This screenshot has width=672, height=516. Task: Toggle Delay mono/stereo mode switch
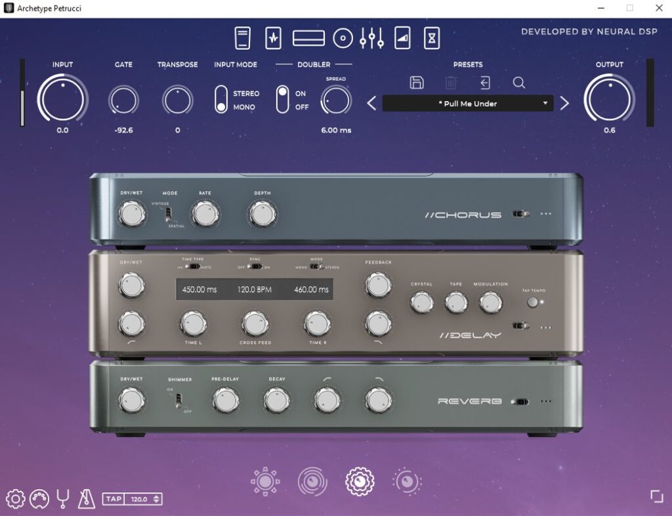coord(317,267)
